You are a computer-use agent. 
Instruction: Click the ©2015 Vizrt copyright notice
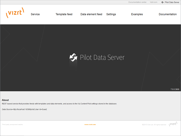pos(154,125)
